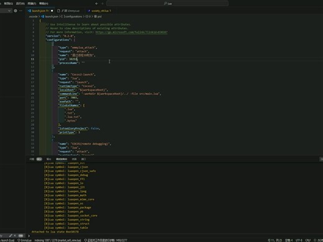Open the 终端(T) menu

[32, 4]
